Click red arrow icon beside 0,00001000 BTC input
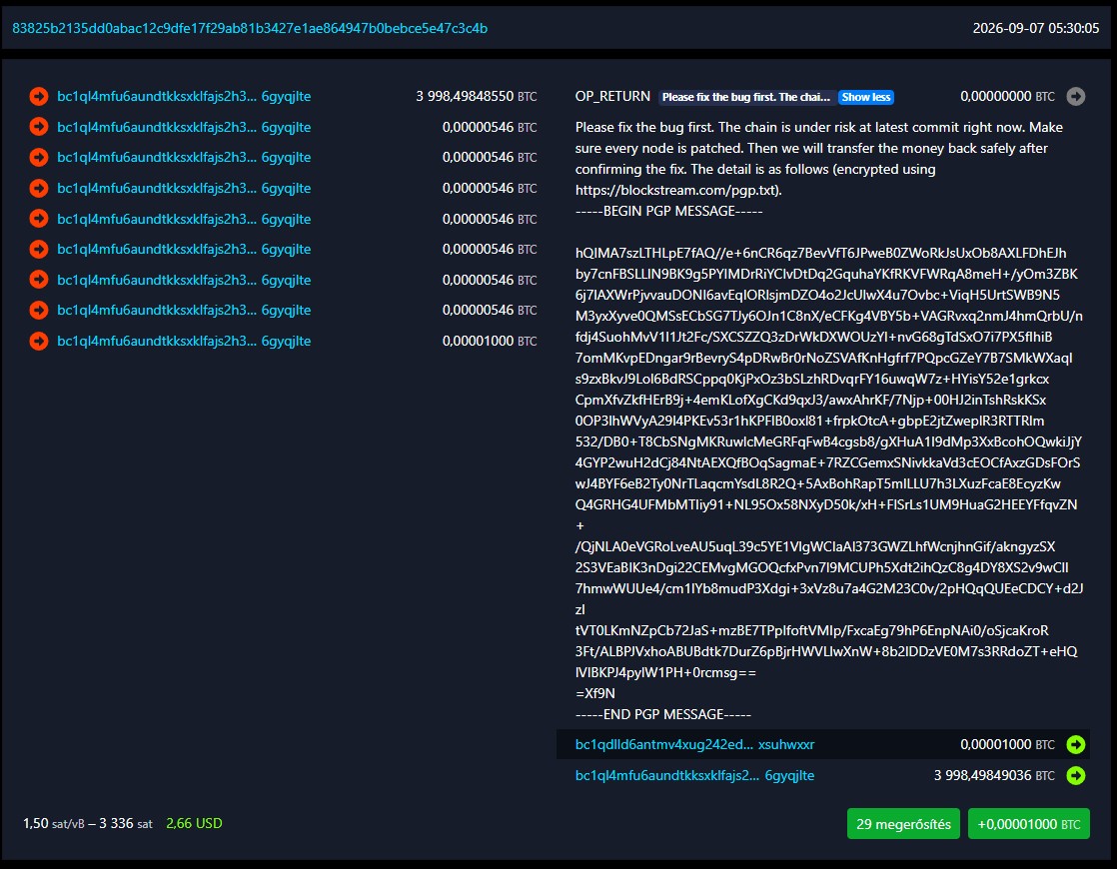Viewport: 1117px width, 869px height. coord(39,342)
